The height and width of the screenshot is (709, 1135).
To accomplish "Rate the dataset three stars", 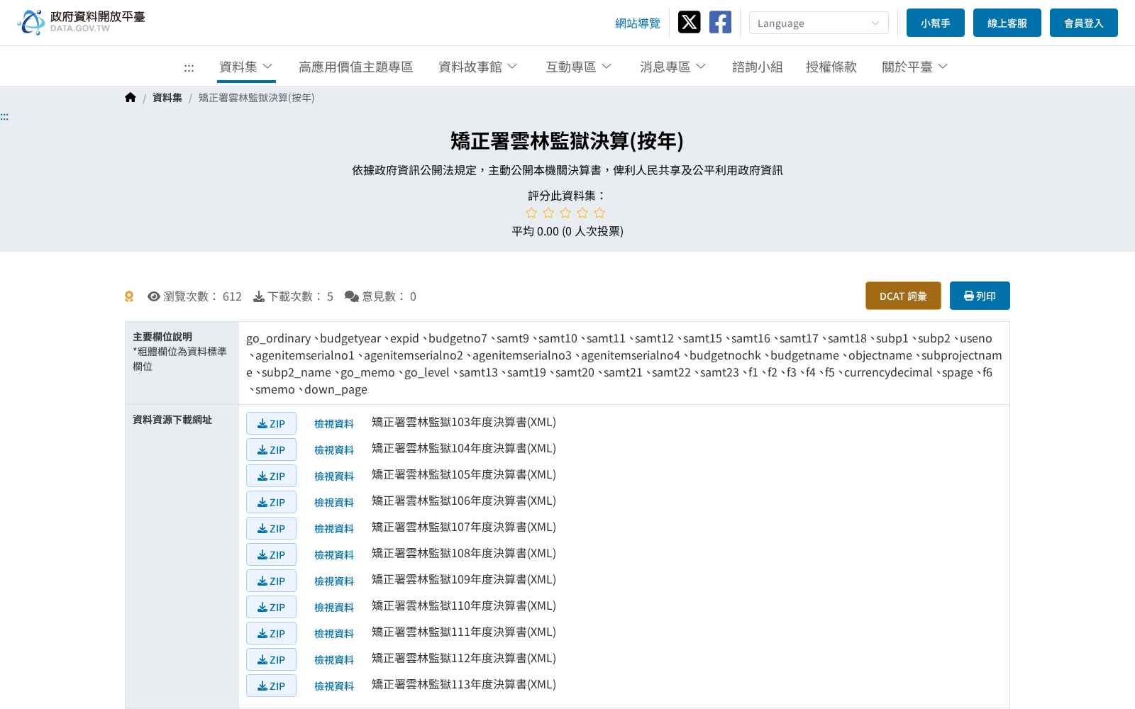I will click(x=565, y=213).
